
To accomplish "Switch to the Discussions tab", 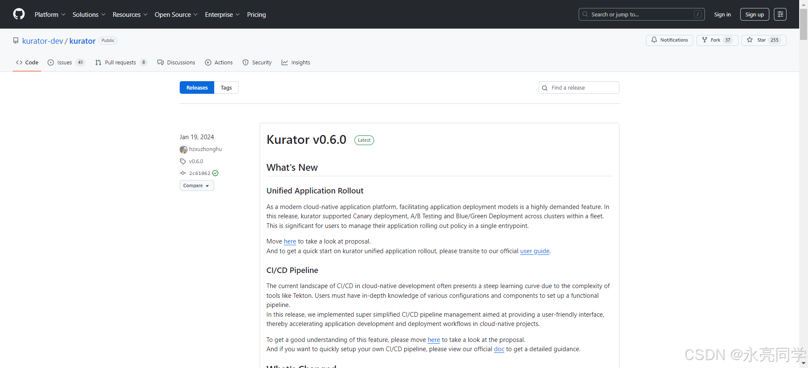I will coord(176,62).
